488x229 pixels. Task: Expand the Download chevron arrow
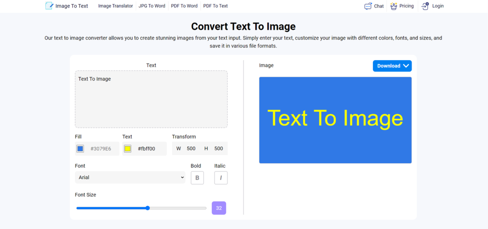tap(406, 66)
